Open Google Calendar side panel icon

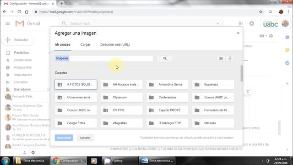(x=287, y=38)
